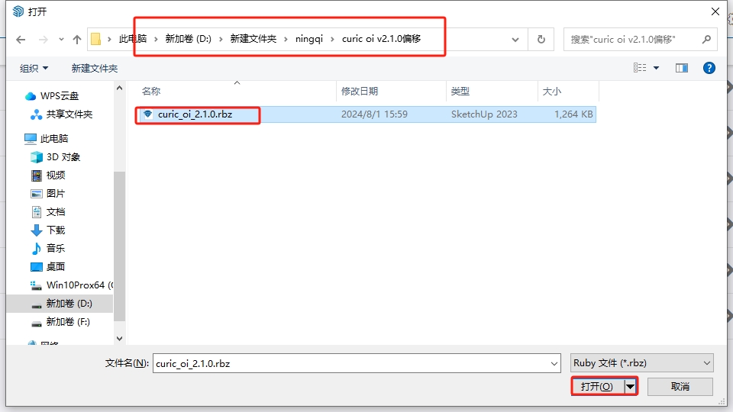
Task: Click the 打开(O) button
Action: pyautogui.click(x=597, y=386)
